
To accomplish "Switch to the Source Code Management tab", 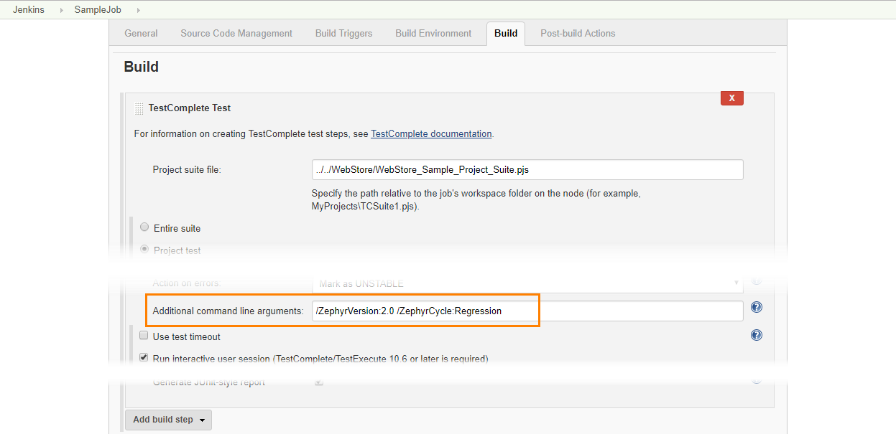I will click(x=236, y=33).
